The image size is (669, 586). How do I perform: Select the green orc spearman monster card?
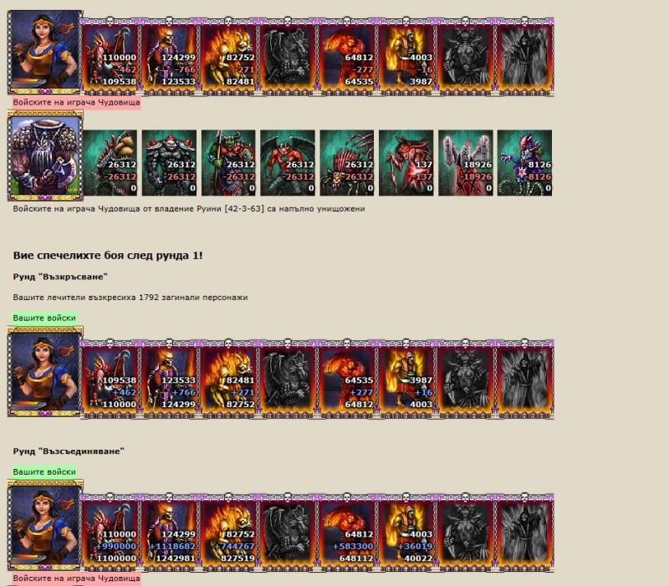(x=228, y=163)
